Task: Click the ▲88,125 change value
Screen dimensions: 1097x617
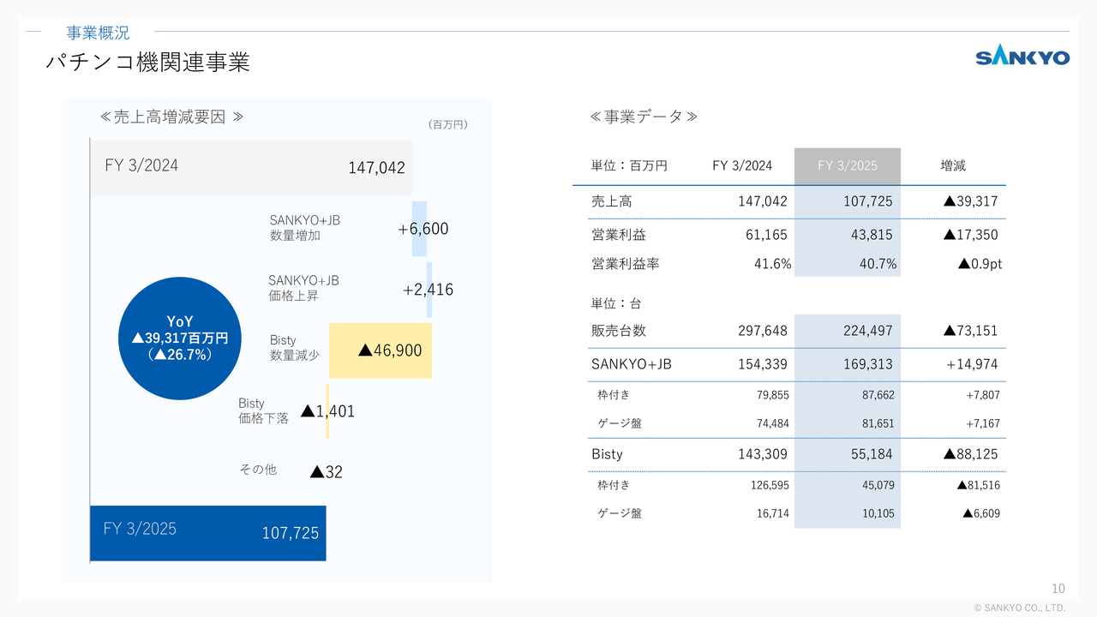Action: click(970, 453)
